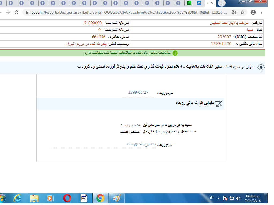Click the green info icon in the banner
274x205 pixels.
[x=175, y=53]
